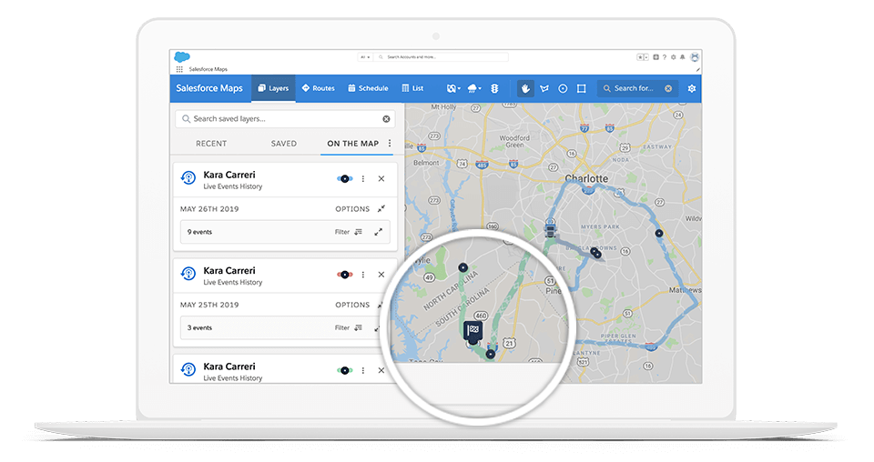Open the kebab menu on third Kara Carreri layer
Image resolution: width=874 pixels, height=462 pixels.
click(363, 370)
